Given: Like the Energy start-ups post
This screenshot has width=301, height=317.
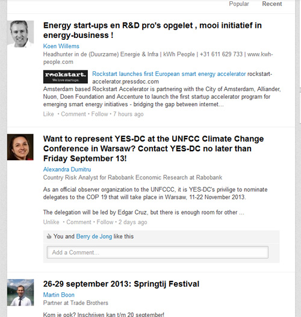Looking at the screenshot, I should click(x=49, y=115).
